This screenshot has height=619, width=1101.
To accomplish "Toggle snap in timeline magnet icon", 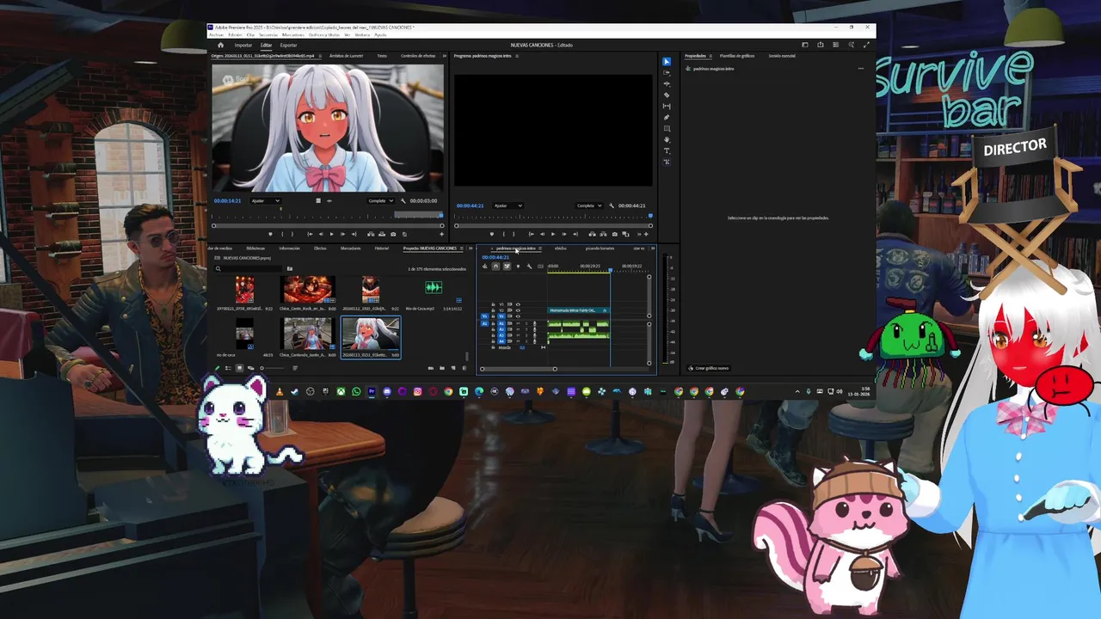I will pos(495,267).
